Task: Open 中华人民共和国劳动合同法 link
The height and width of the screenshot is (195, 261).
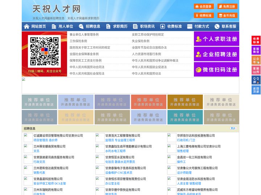Action: 87,67
